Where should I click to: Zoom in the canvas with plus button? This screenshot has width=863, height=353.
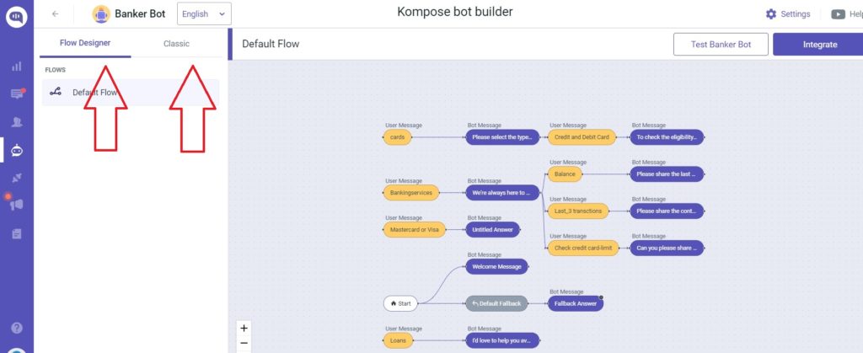244,329
